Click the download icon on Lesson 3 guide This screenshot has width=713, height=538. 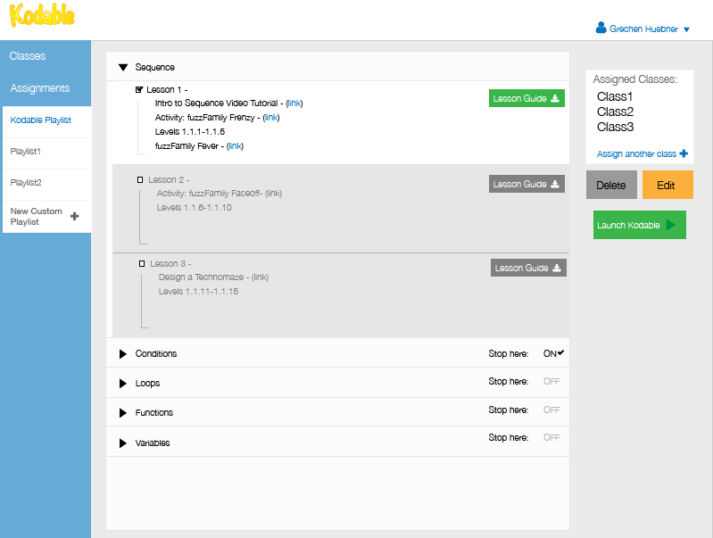tap(557, 268)
